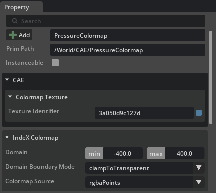The image size is (216, 193).
Task: Click the vertical scrollbar of Property panel
Action: [211, 77]
